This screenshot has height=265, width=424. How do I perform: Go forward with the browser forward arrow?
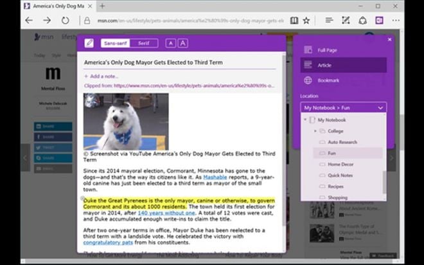[x=47, y=21]
